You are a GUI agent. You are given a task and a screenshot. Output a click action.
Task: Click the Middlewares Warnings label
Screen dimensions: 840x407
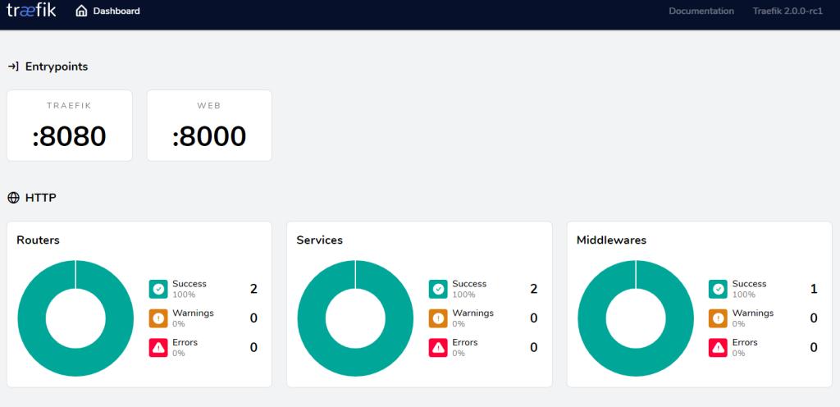point(753,313)
